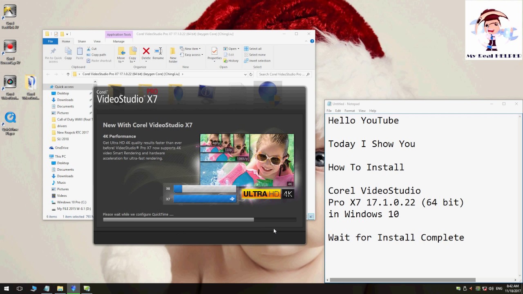Image resolution: width=523 pixels, height=294 pixels.
Task: Click the volume icon in system tray
Action: point(491,289)
